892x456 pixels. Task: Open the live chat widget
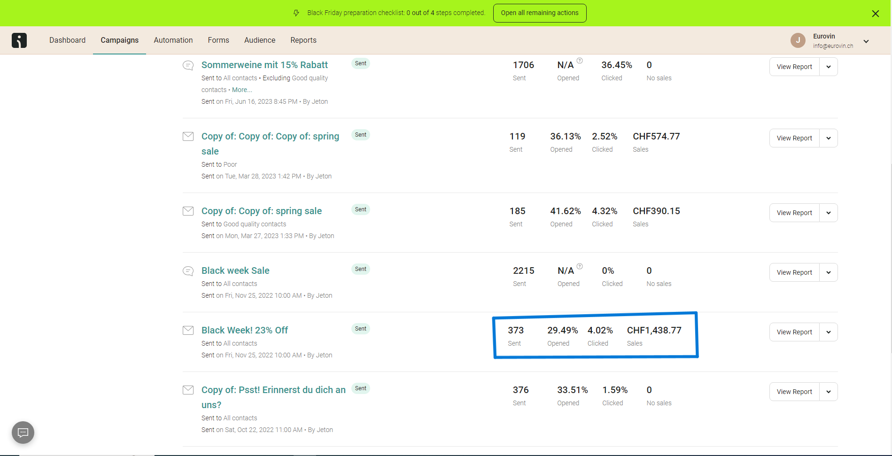click(23, 433)
